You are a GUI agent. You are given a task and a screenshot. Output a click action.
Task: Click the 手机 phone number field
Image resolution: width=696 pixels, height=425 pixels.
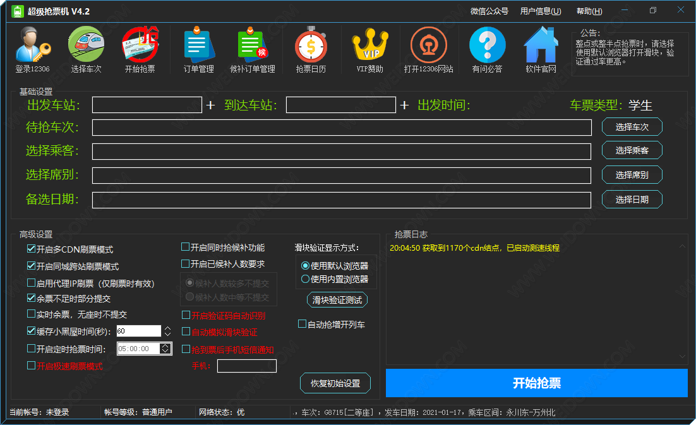tap(247, 366)
